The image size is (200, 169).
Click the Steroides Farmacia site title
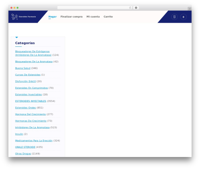pos(27,17)
